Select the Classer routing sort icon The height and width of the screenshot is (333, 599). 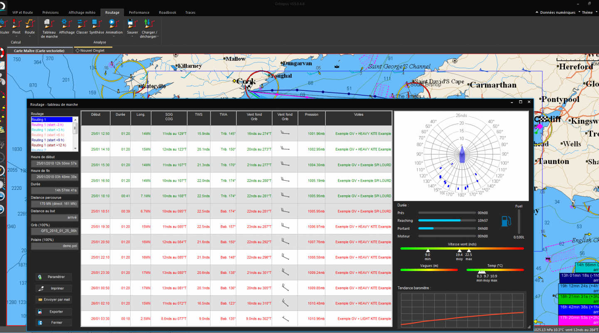[82, 26]
